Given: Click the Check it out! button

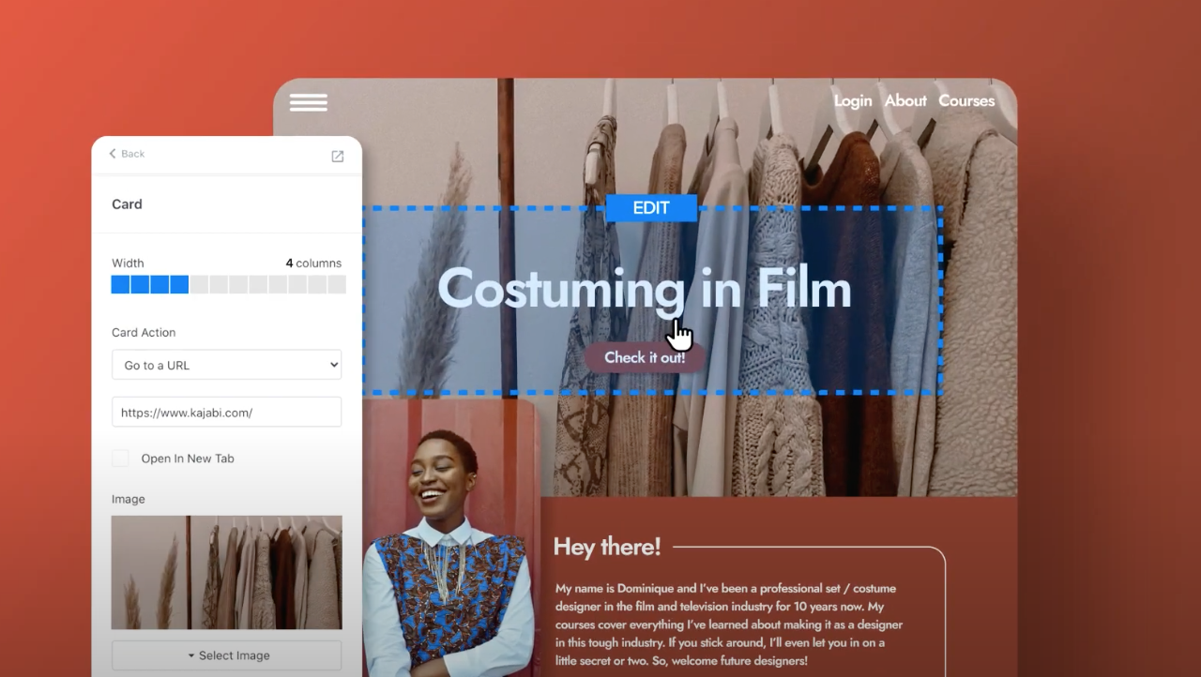Looking at the screenshot, I should tap(645, 357).
